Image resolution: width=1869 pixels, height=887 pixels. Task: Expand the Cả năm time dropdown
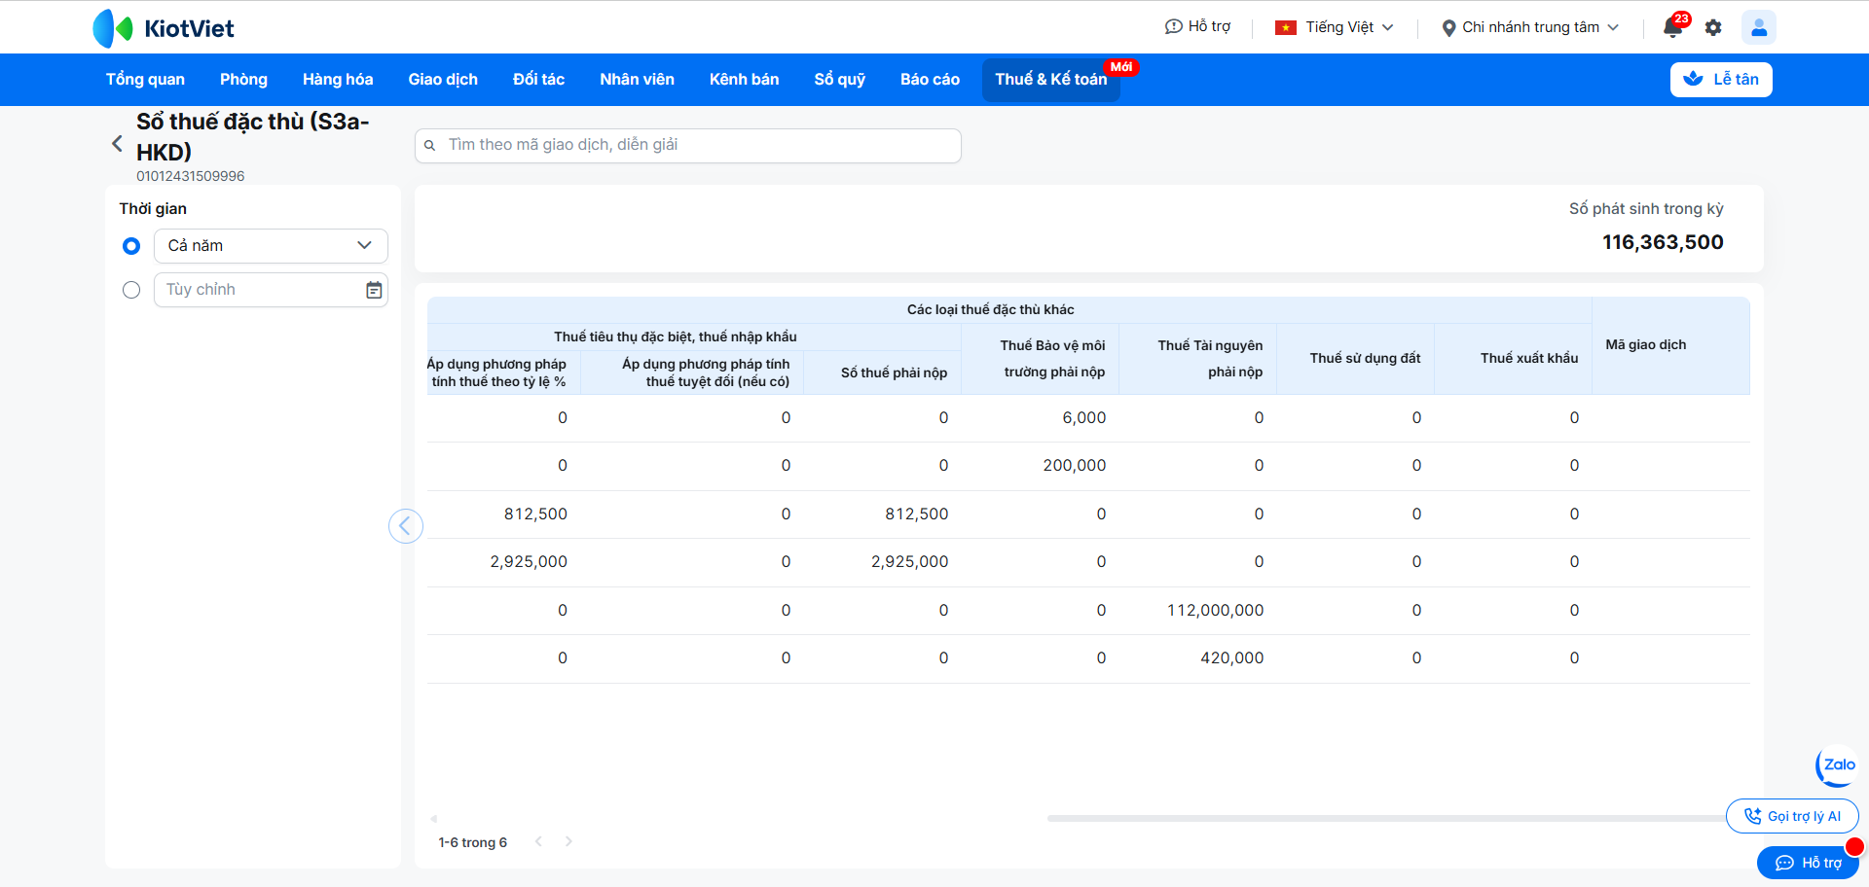point(271,246)
